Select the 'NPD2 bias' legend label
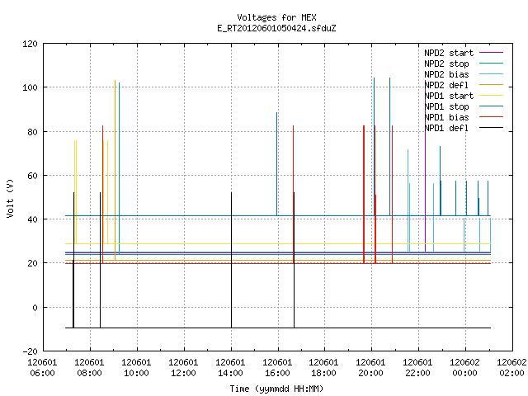This screenshot has width=528, height=396. (x=446, y=74)
